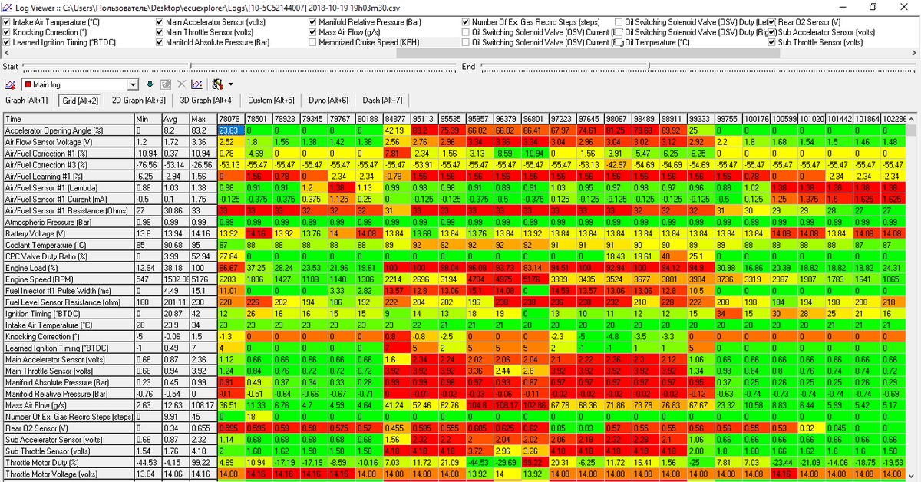Enable Memorized Cruise Speed (KPH) checkbox
The image size is (921, 482).
point(312,42)
